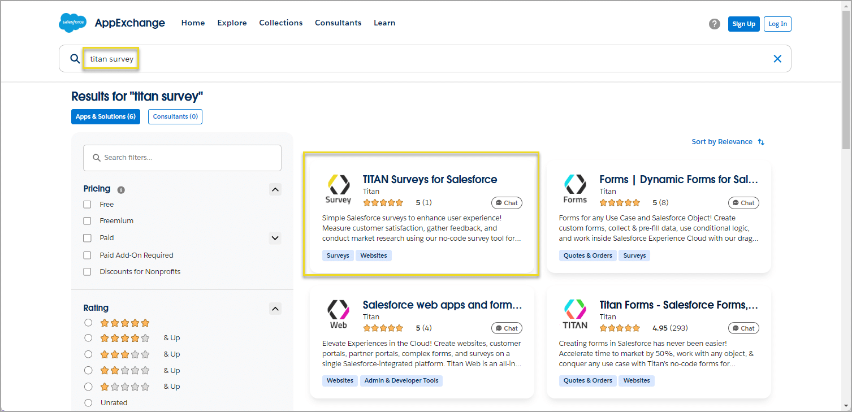
Task: Enable the Free pricing filter
Action: coord(87,204)
